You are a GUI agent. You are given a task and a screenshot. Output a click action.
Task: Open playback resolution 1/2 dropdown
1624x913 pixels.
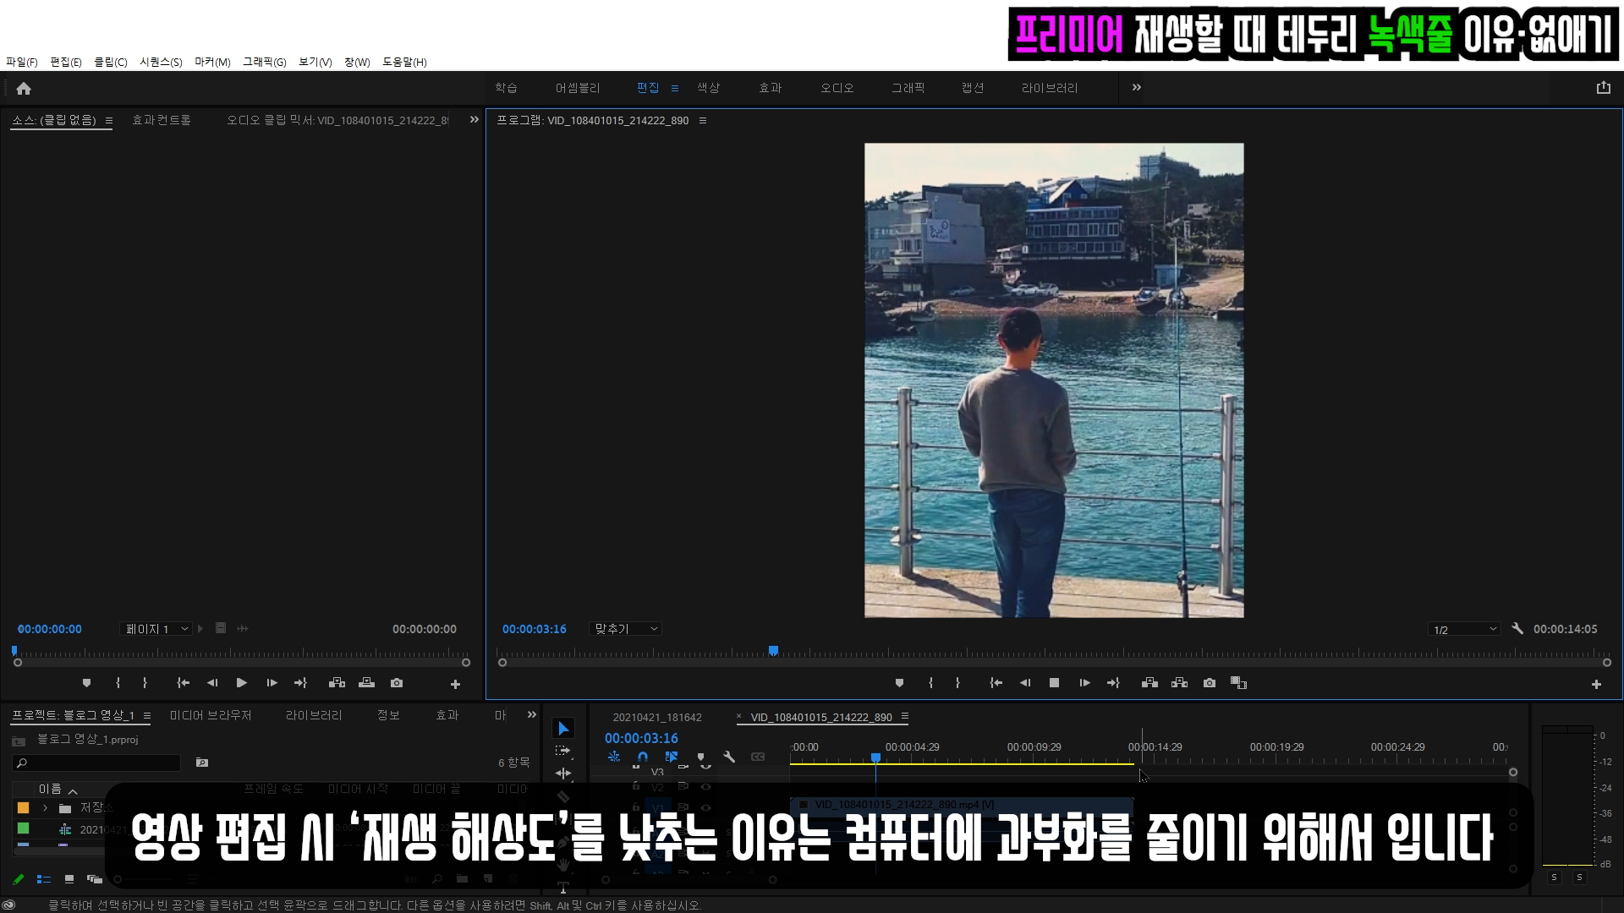pyautogui.click(x=1464, y=630)
